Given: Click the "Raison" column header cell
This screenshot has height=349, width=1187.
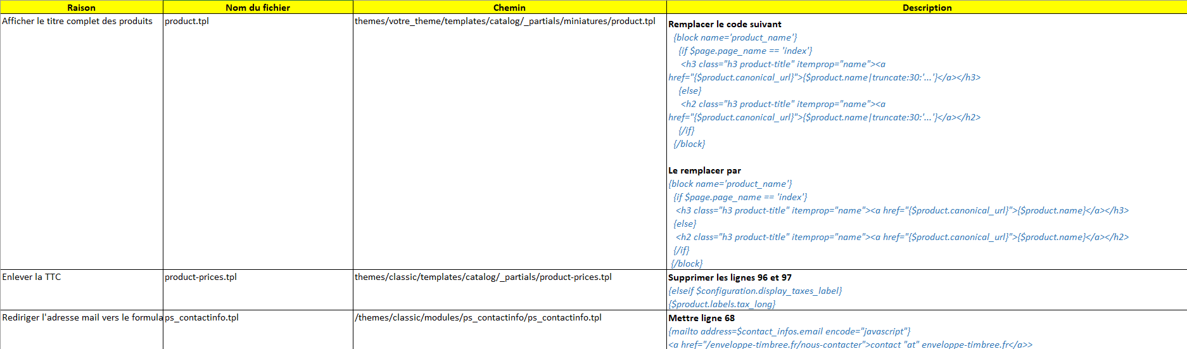Looking at the screenshot, I should (81, 8).
